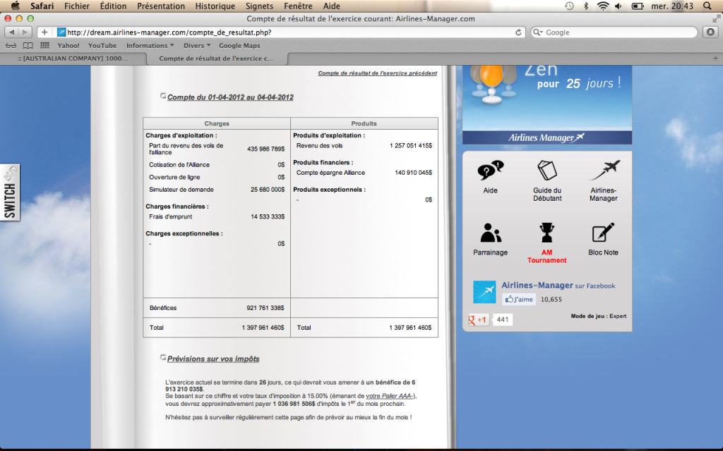Click the Google +1 button
Screen dimensions: 723x451
[478, 319]
